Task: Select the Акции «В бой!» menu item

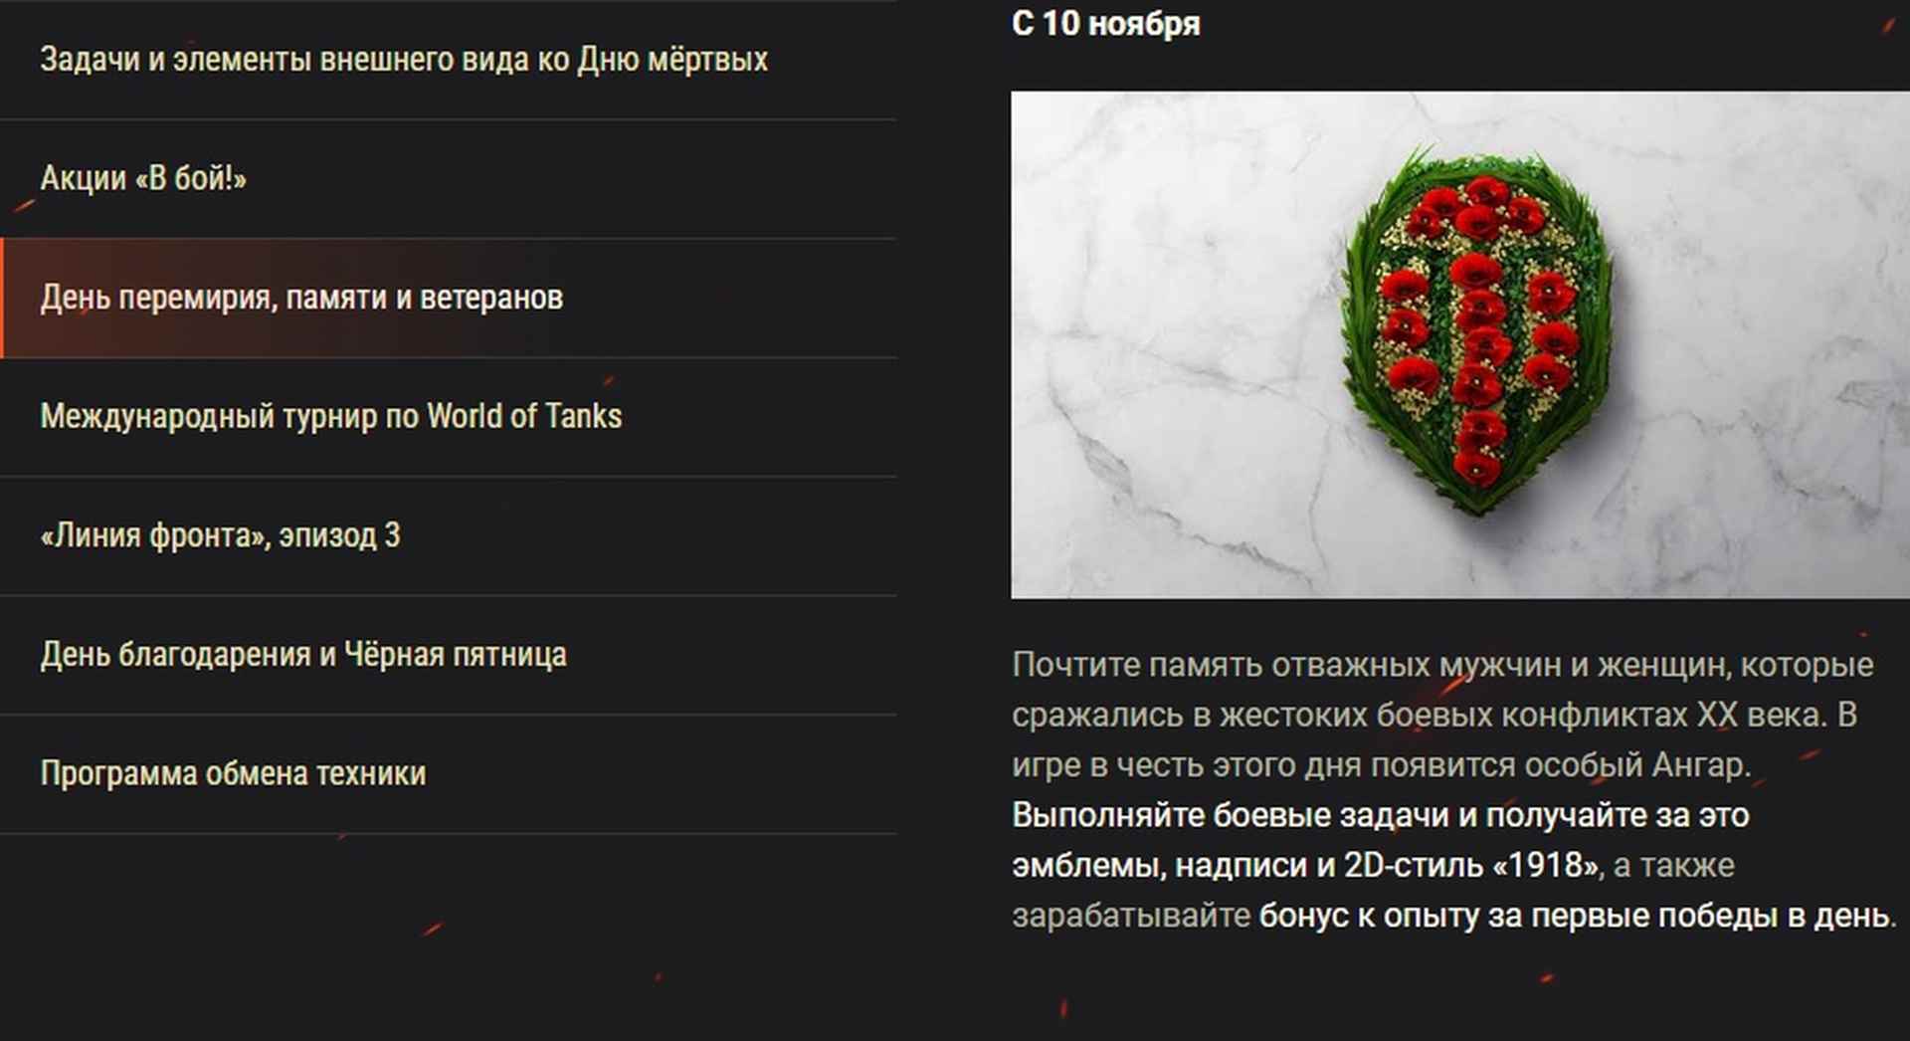Action: pos(448,179)
